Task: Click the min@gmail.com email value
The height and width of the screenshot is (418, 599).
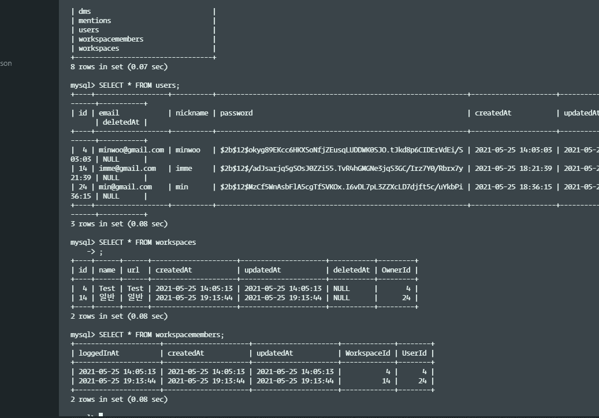Action: (x=125, y=187)
